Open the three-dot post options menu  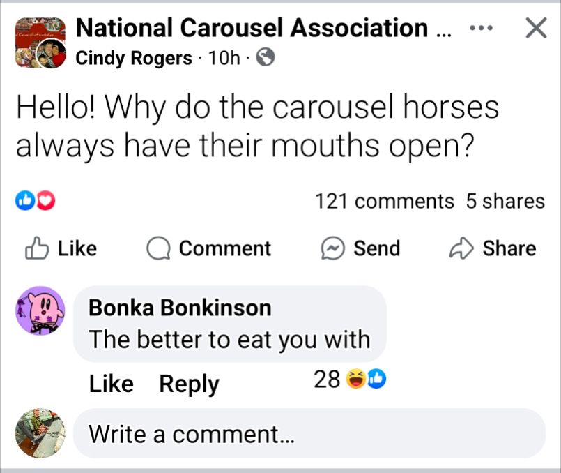pos(482,29)
